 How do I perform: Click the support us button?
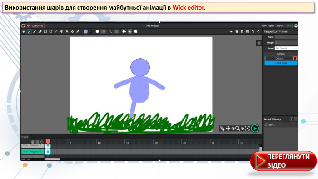tap(35, 26)
